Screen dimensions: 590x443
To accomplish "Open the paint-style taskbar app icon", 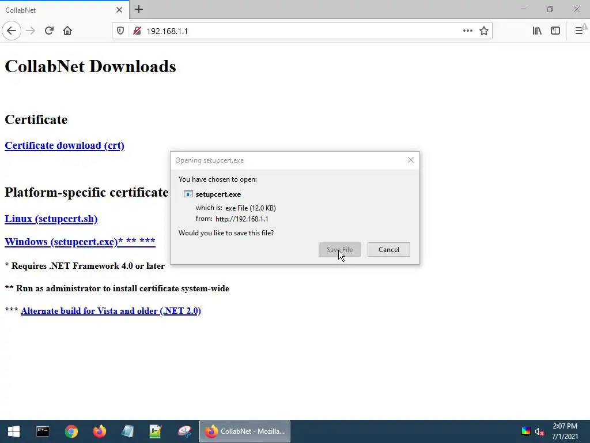I will click(184, 431).
